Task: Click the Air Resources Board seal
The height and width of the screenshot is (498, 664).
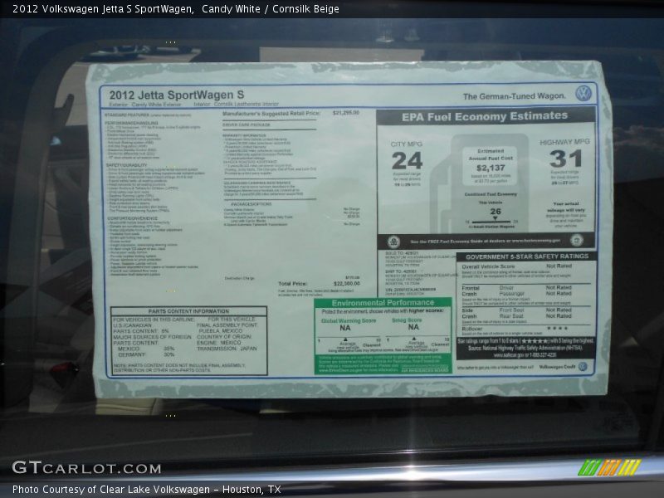Action: pos(423,371)
